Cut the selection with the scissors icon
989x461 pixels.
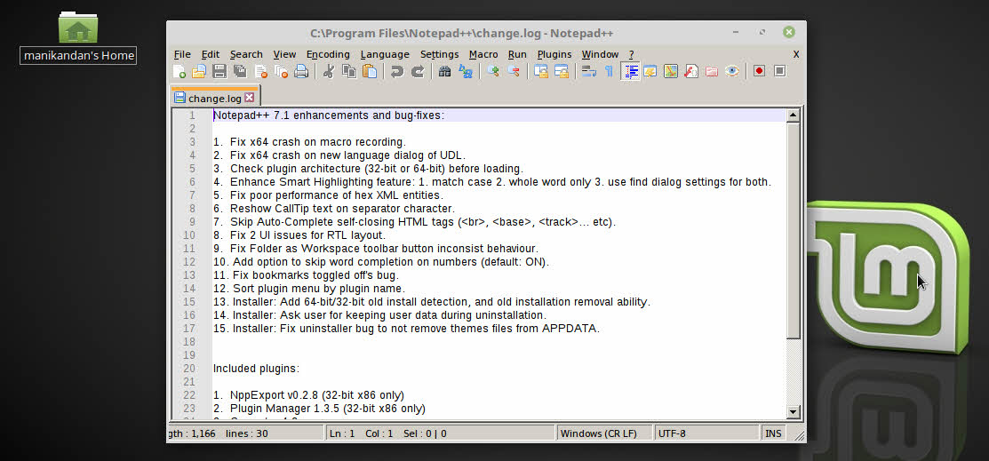328,71
